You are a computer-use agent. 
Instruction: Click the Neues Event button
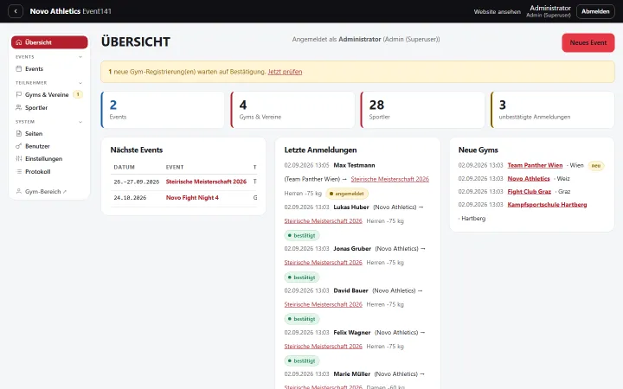(x=588, y=42)
